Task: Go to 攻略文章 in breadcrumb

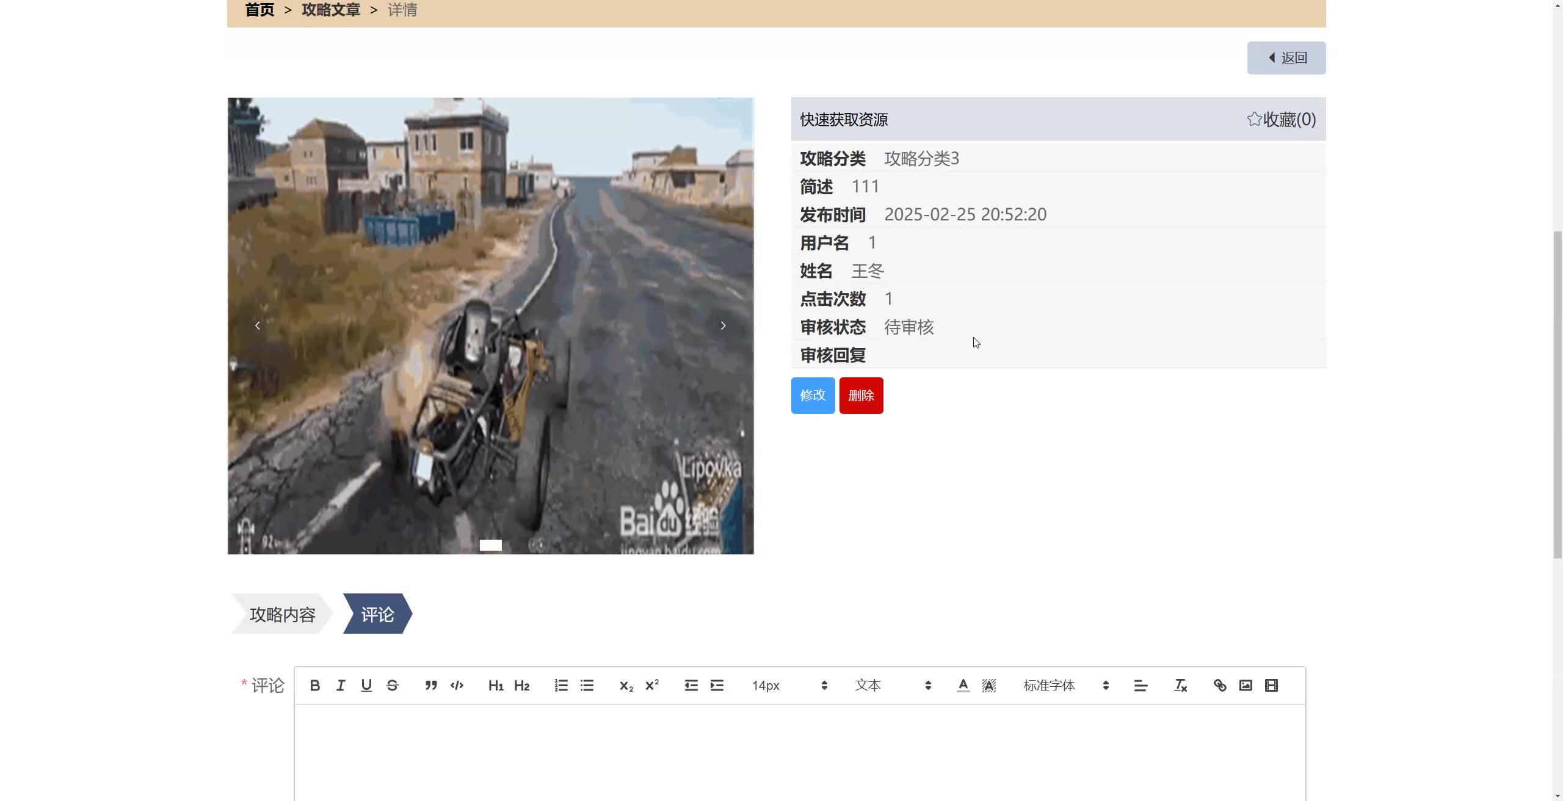Action: click(331, 10)
